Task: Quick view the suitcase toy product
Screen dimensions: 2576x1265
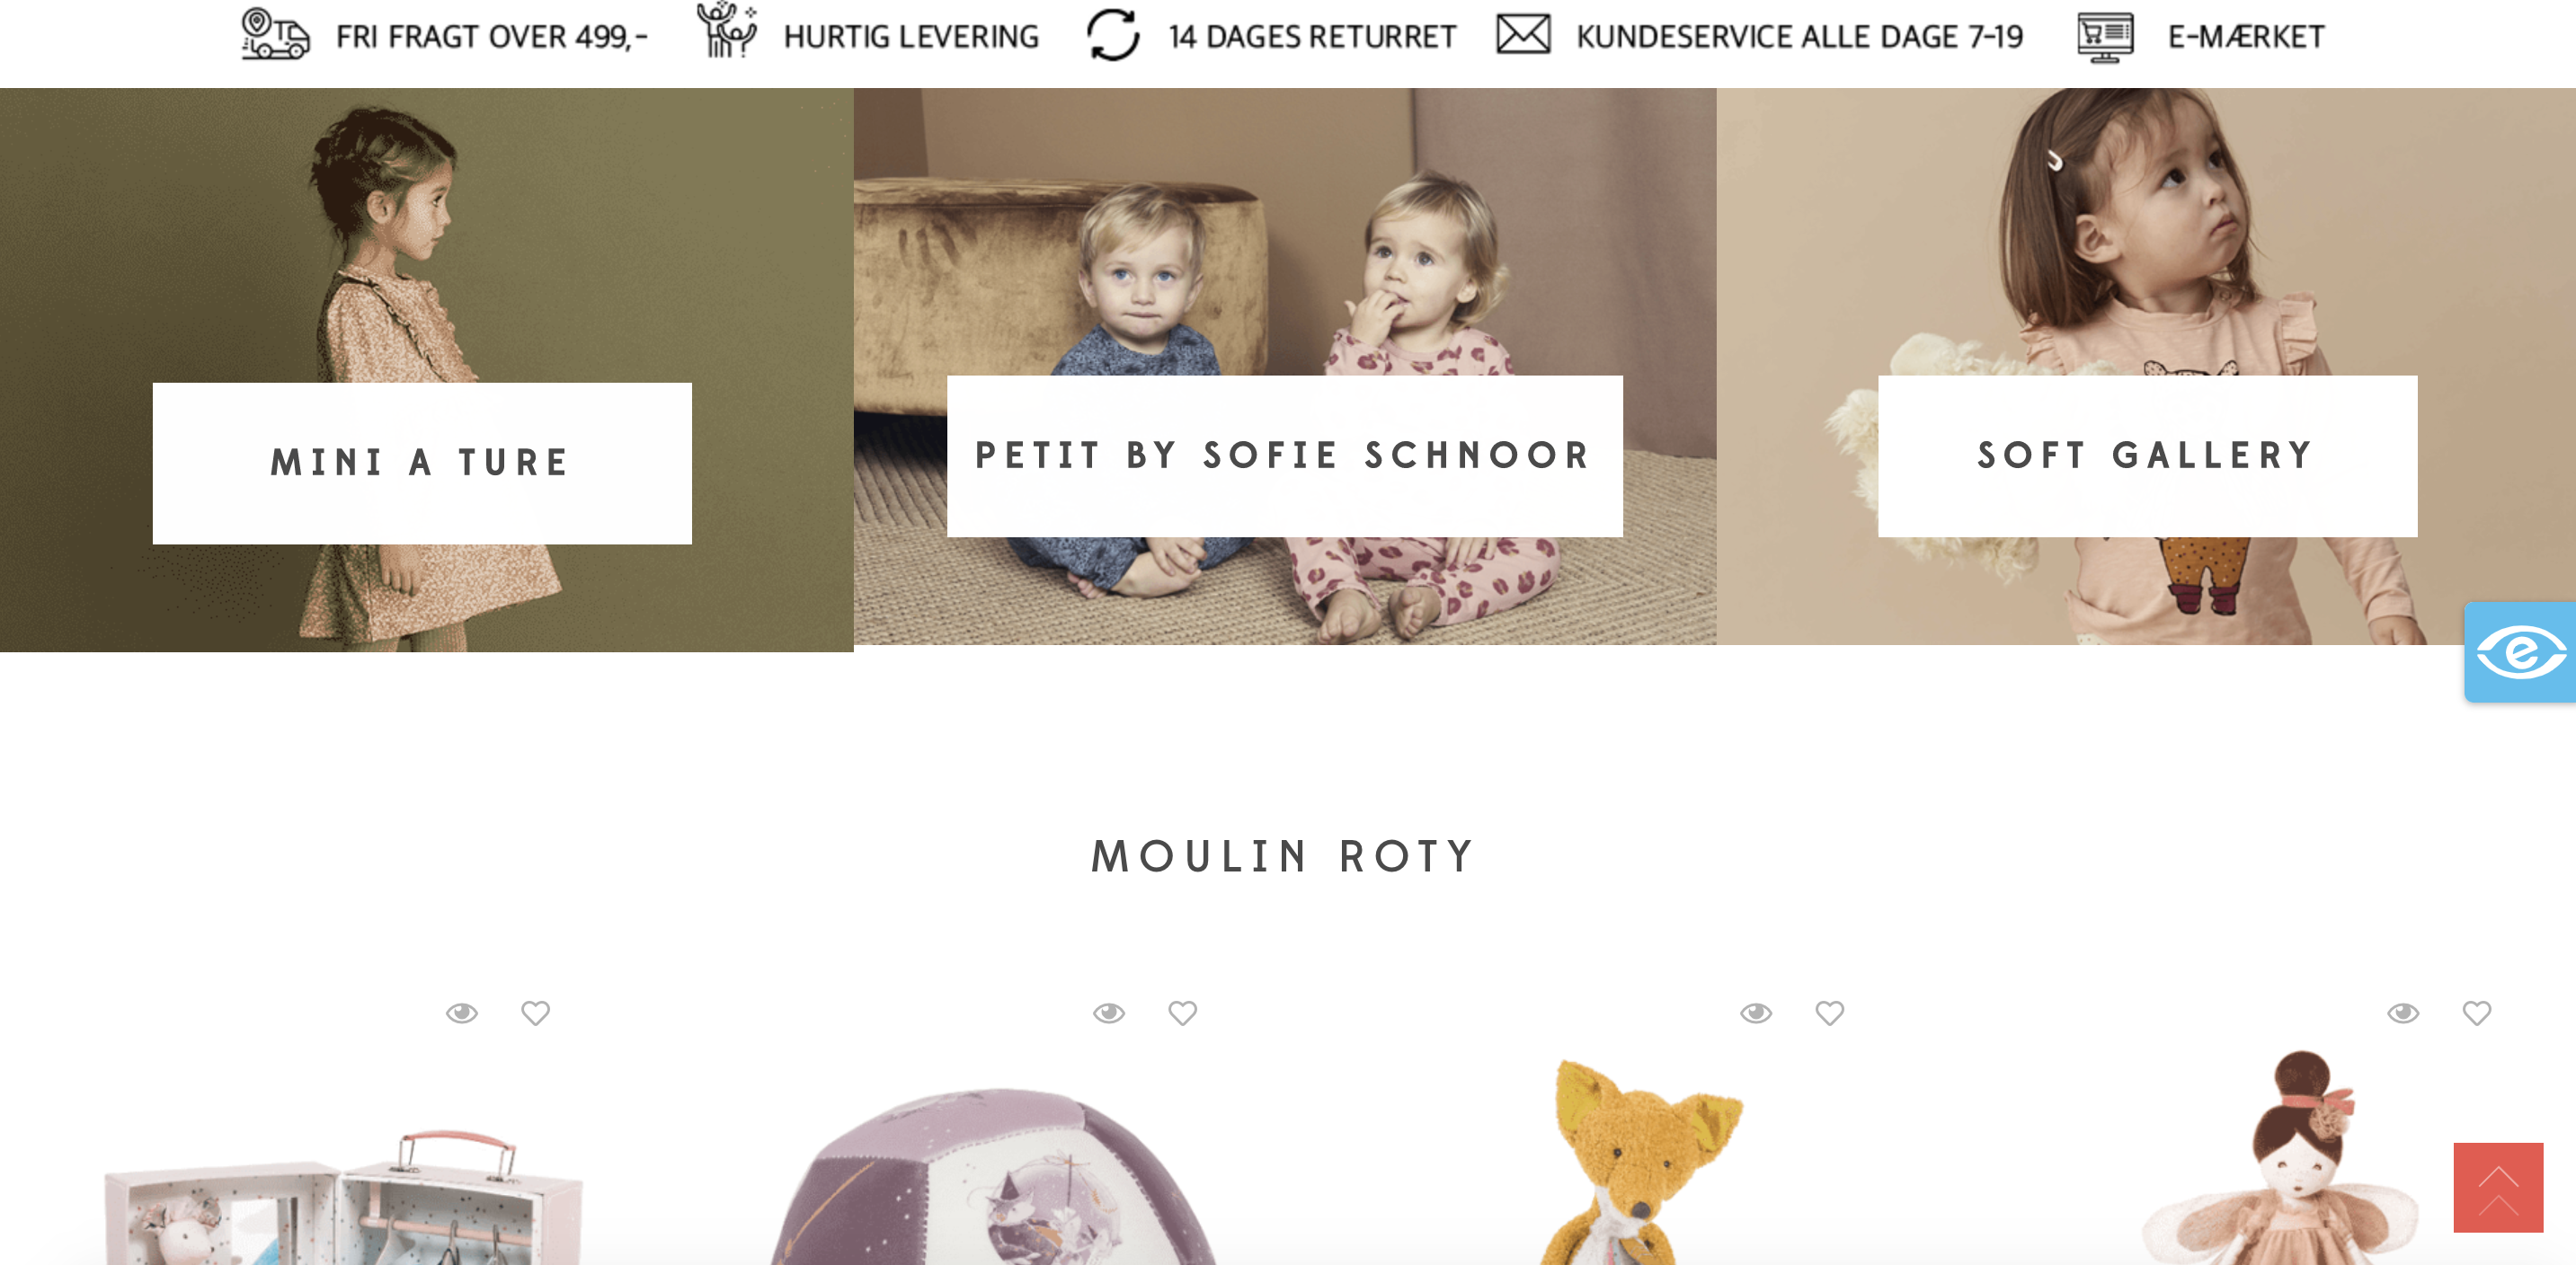Action: click(462, 1013)
